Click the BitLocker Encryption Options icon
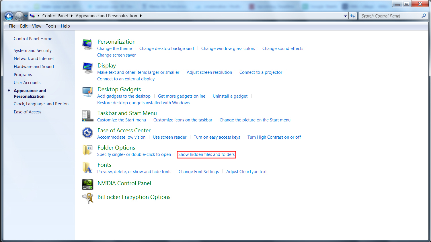The width and height of the screenshot is (431, 242). 87,198
